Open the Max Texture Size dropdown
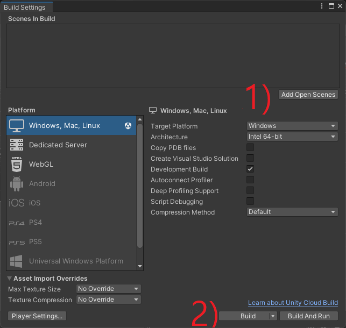 coord(108,289)
